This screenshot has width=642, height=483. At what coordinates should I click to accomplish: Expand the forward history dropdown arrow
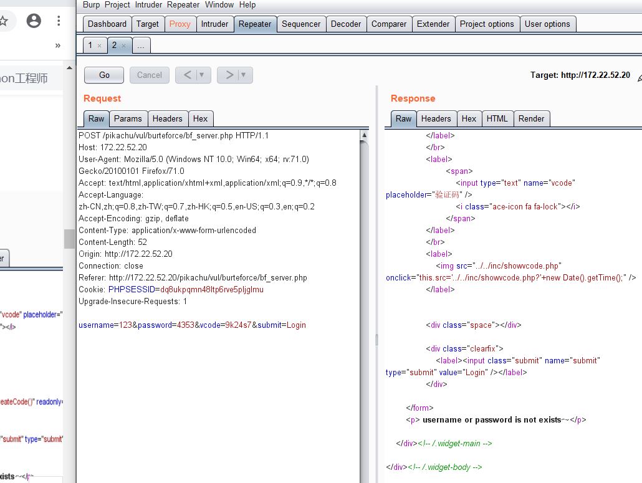[243, 75]
